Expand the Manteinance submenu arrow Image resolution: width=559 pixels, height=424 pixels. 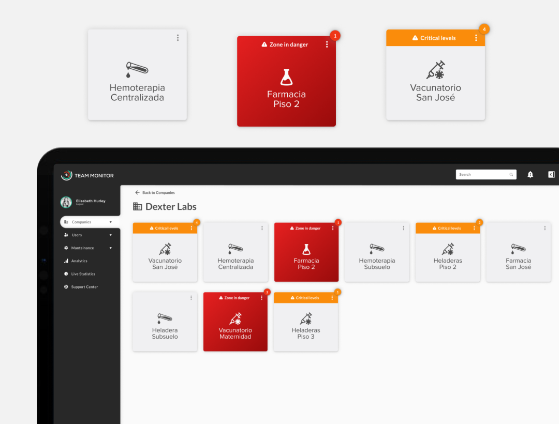click(x=110, y=248)
